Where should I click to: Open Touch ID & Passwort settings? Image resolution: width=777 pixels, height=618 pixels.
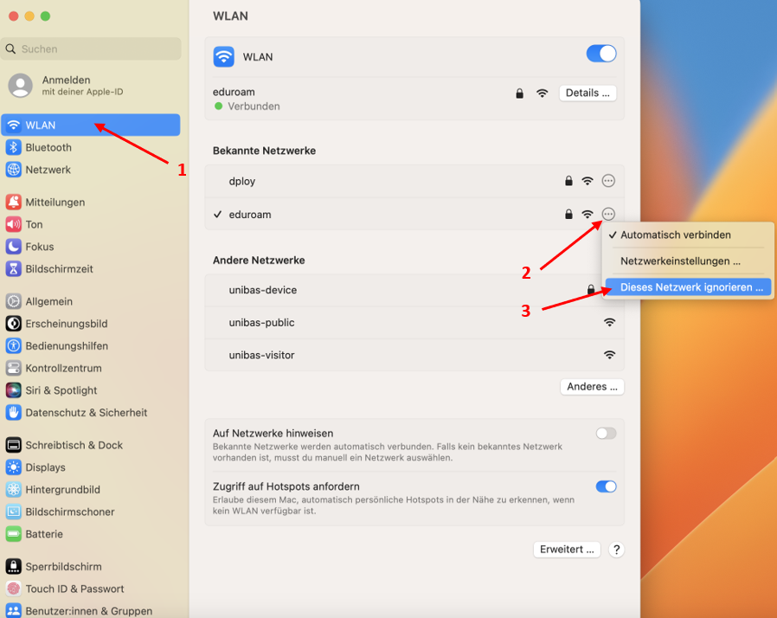point(74,589)
